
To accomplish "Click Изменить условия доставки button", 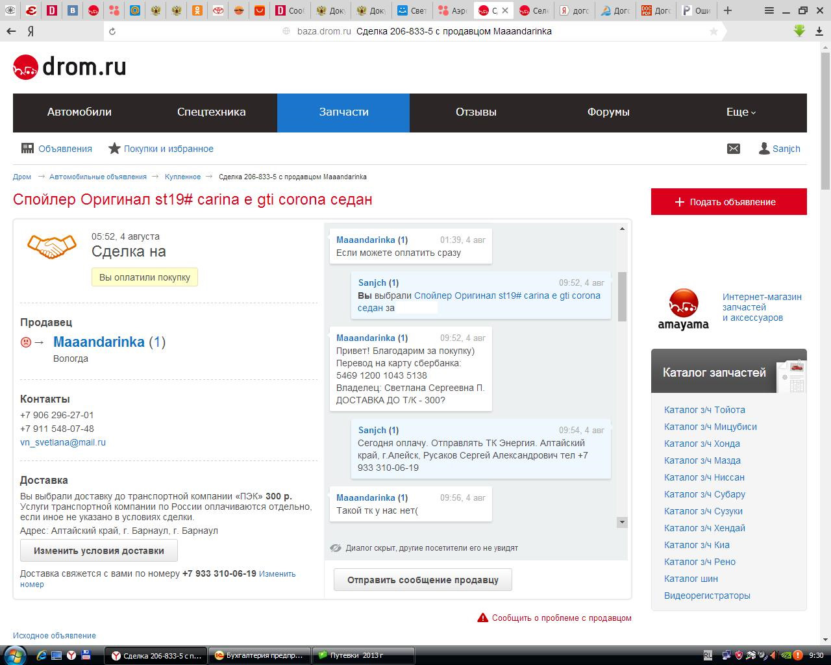I will (x=99, y=551).
